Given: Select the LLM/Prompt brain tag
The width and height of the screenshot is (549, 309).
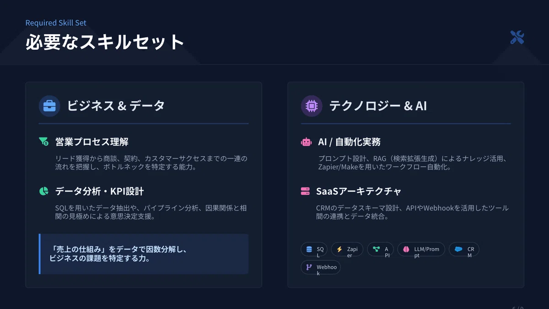Looking at the screenshot, I should [x=421, y=249].
